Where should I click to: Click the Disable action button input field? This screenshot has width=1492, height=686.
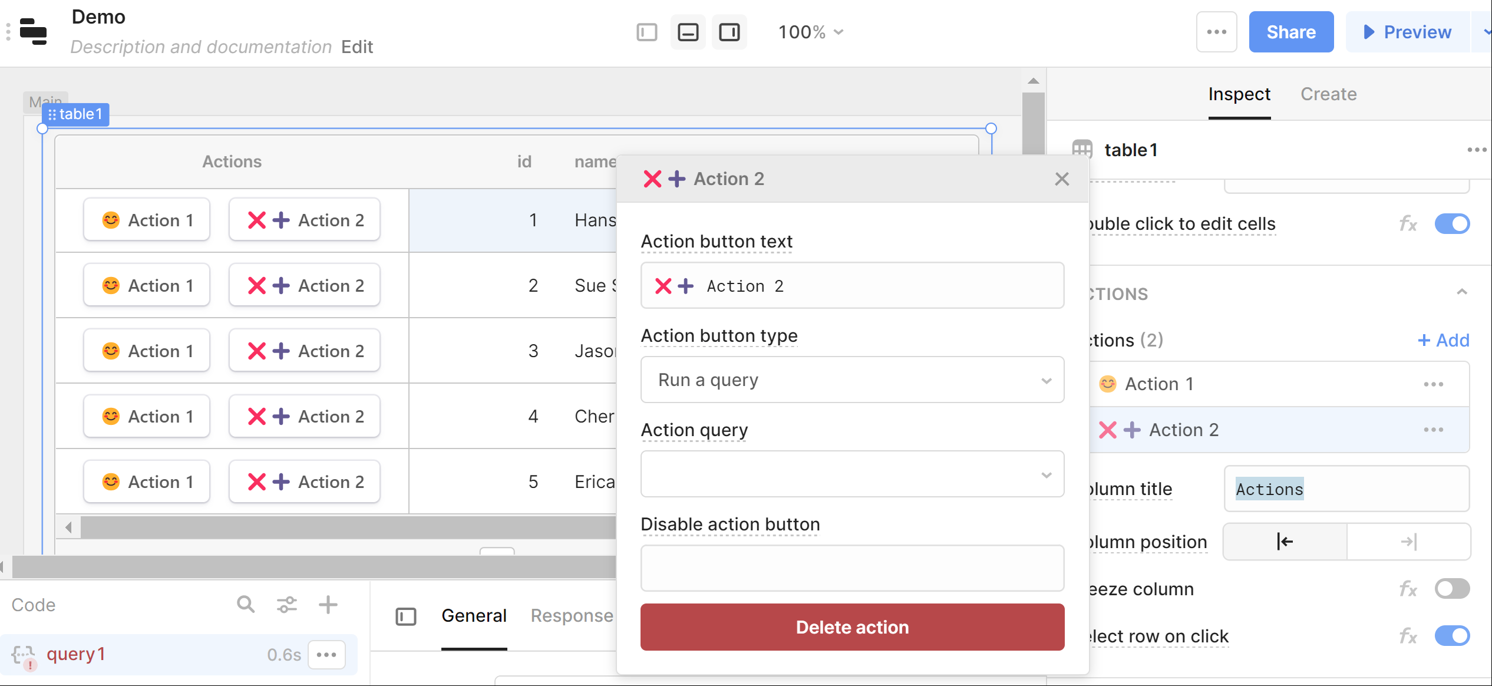click(852, 568)
